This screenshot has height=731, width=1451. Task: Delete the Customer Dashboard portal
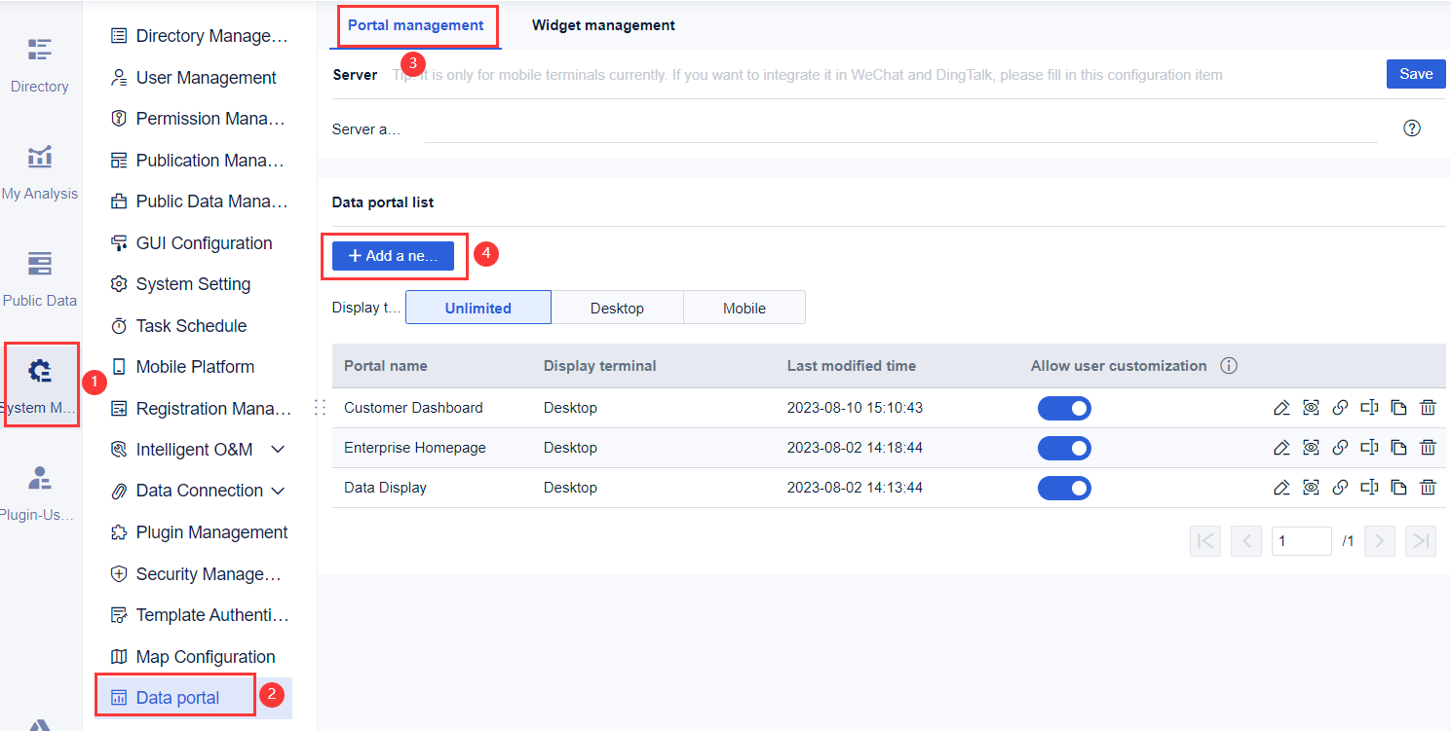pyautogui.click(x=1428, y=408)
